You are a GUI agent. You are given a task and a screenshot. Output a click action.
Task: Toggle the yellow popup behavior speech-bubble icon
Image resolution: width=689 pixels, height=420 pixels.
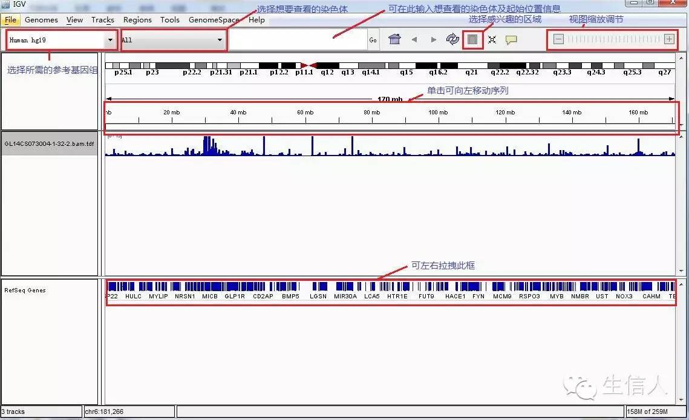coord(511,40)
